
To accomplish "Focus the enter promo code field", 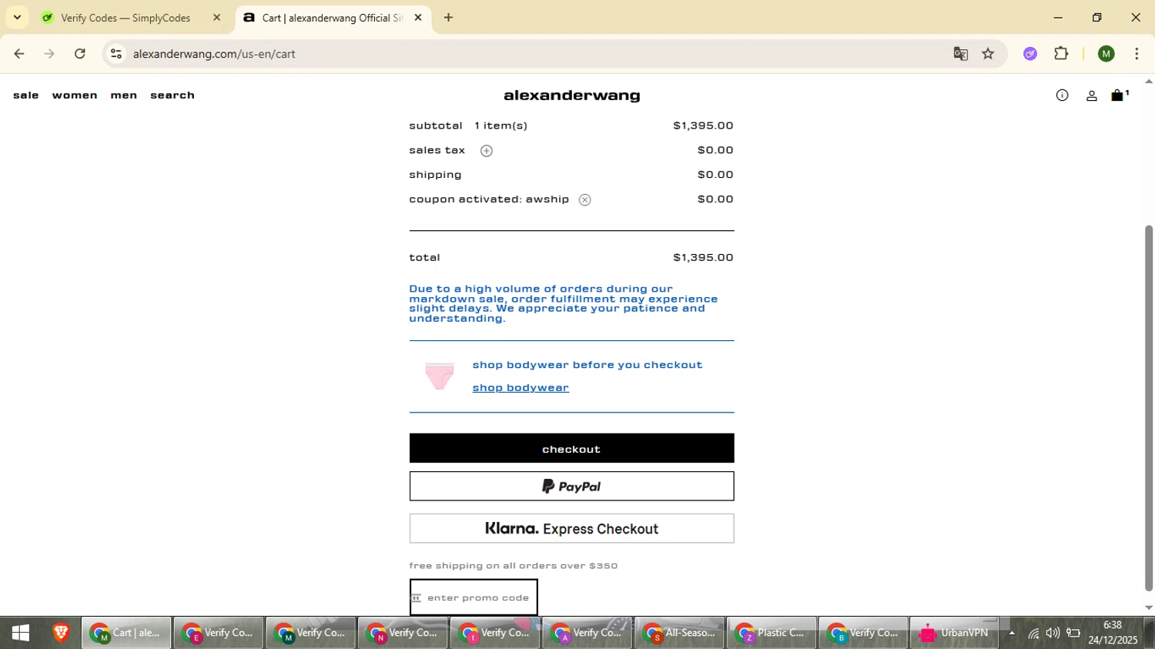I will point(474,597).
